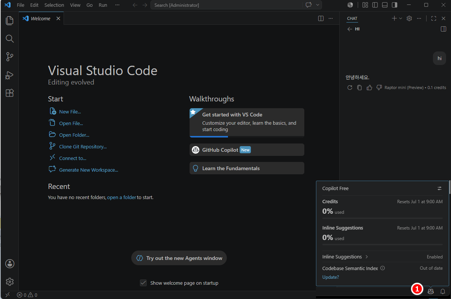The image size is (451, 299).
Task: Open the Go menu
Action: click(90, 5)
